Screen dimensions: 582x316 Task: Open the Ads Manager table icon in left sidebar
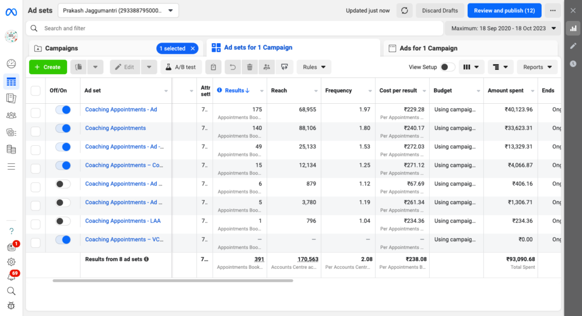coord(11,82)
